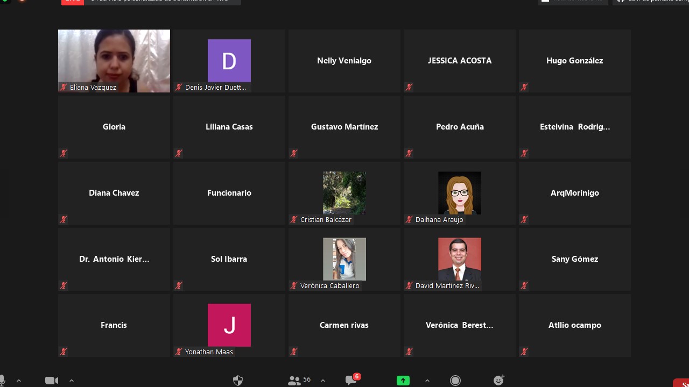This screenshot has width=689, height=387.
Task: Expand video options arrow beside camera
Action: 71,381
